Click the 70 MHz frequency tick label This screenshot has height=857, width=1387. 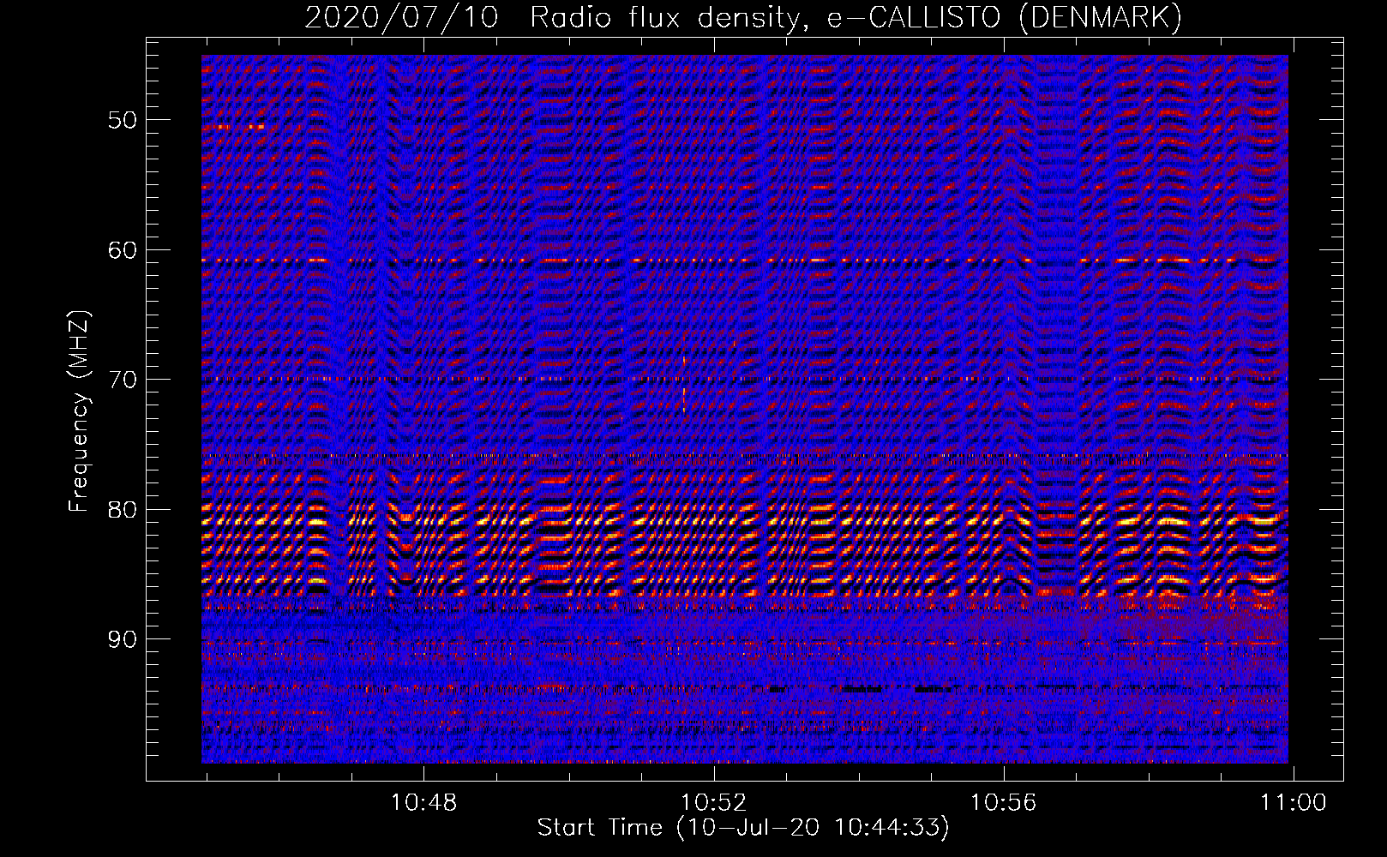[122, 380]
